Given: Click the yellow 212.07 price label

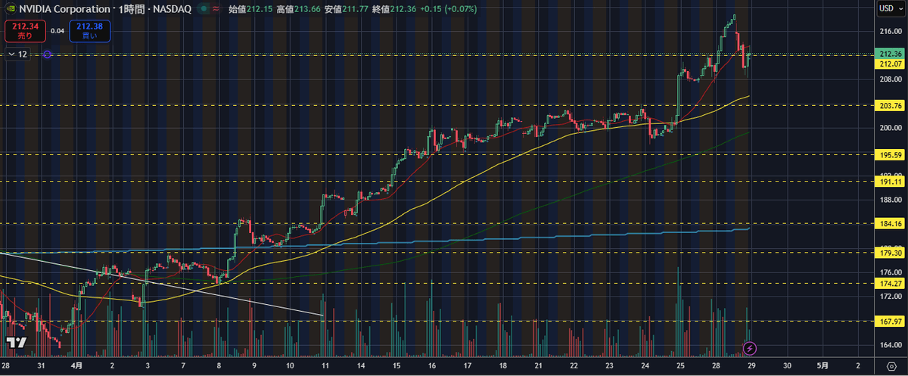Looking at the screenshot, I should [889, 64].
